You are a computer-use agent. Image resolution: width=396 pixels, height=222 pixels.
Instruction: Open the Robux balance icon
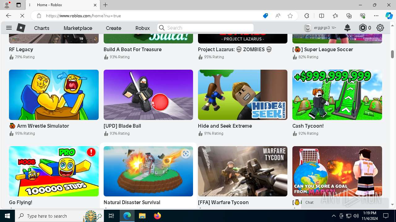[x=363, y=28]
